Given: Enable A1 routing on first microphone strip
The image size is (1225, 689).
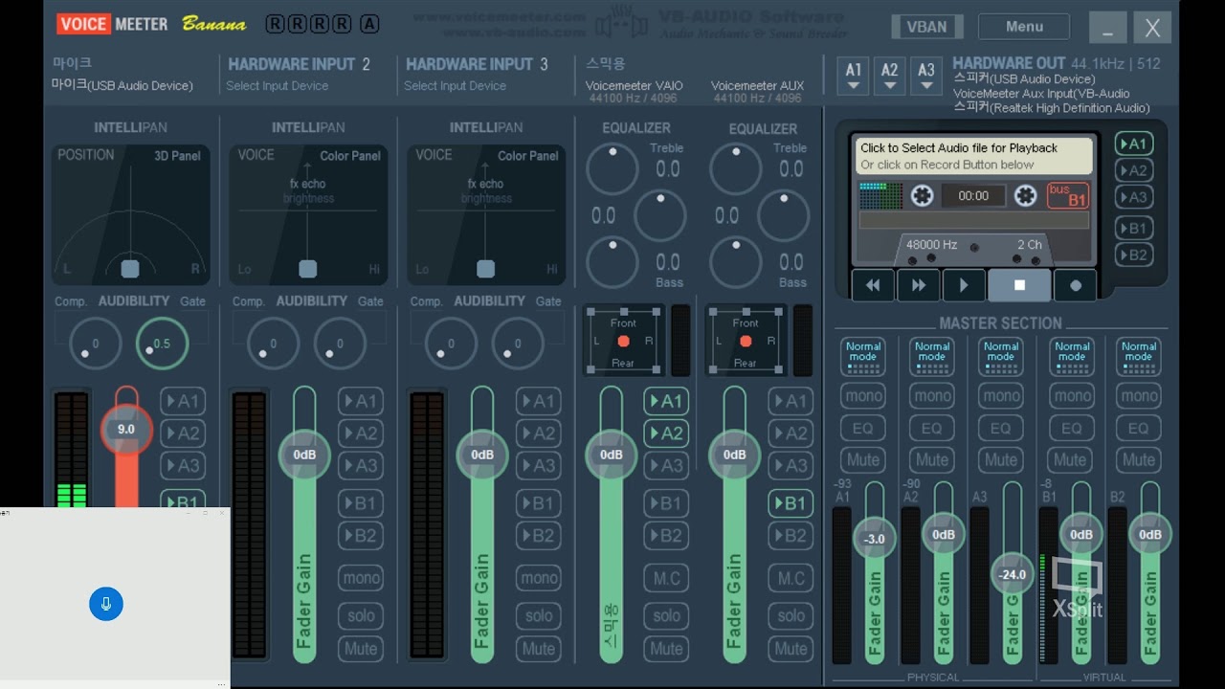Looking at the screenshot, I should [183, 402].
